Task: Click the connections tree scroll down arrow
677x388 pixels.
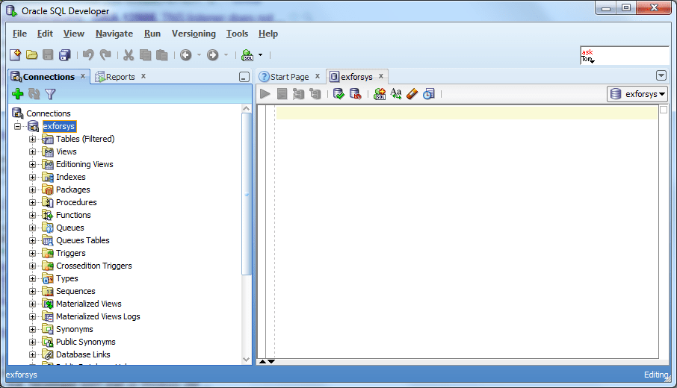Action: (x=246, y=359)
